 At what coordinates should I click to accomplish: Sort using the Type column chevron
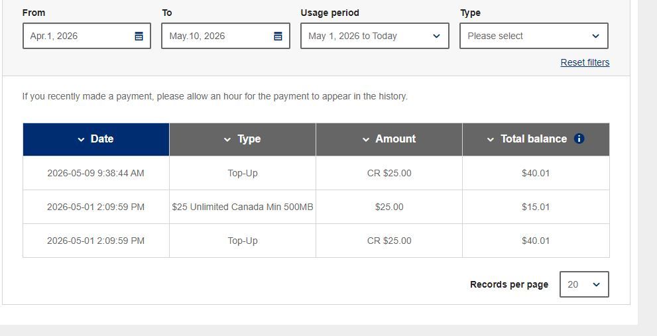(x=227, y=140)
